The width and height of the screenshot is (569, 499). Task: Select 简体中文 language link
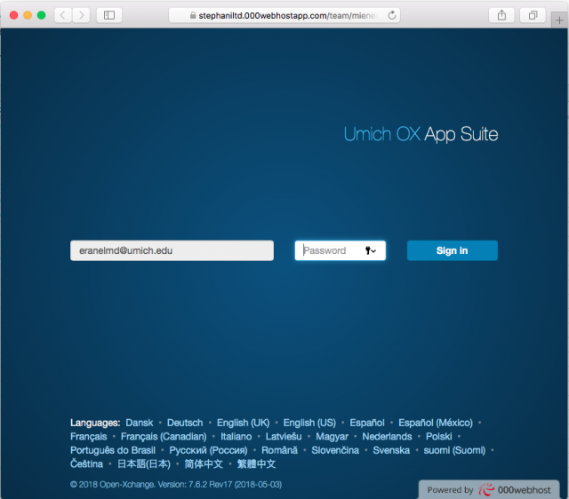tap(204, 464)
